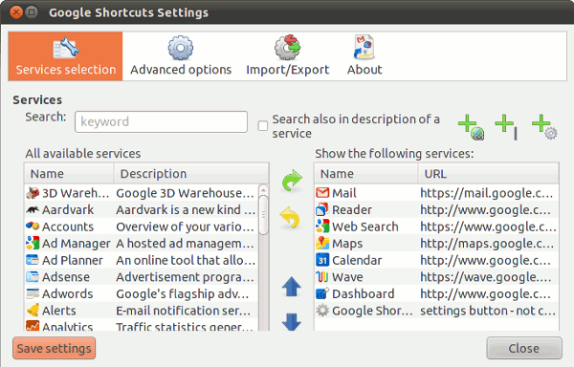Image resolution: width=574 pixels, height=367 pixels.
Task: Click the Save settings button
Action: (55, 348)
